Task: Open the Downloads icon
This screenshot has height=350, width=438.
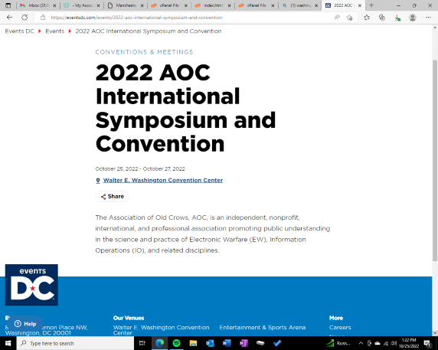Action: pyautogui.click(x=397, y=18)
